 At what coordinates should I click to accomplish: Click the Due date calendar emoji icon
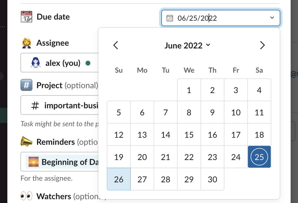[x=26, y=17]
